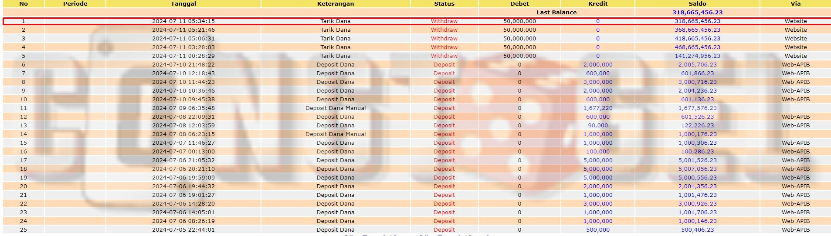Click the 1,677,220 kredit value
This screenshot has height=236, width=831.
coord(598,108)
